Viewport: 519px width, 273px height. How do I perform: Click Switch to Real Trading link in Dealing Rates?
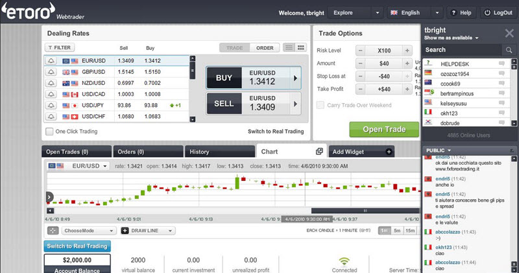click(276, 132)
